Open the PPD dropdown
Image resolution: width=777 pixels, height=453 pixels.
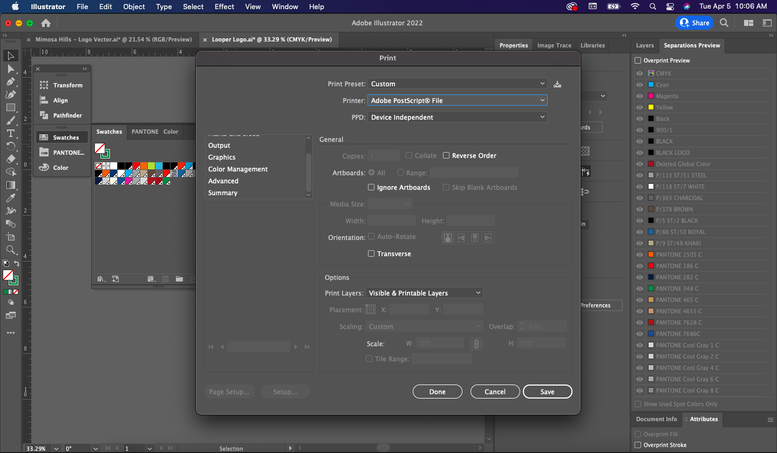point(458,117)
